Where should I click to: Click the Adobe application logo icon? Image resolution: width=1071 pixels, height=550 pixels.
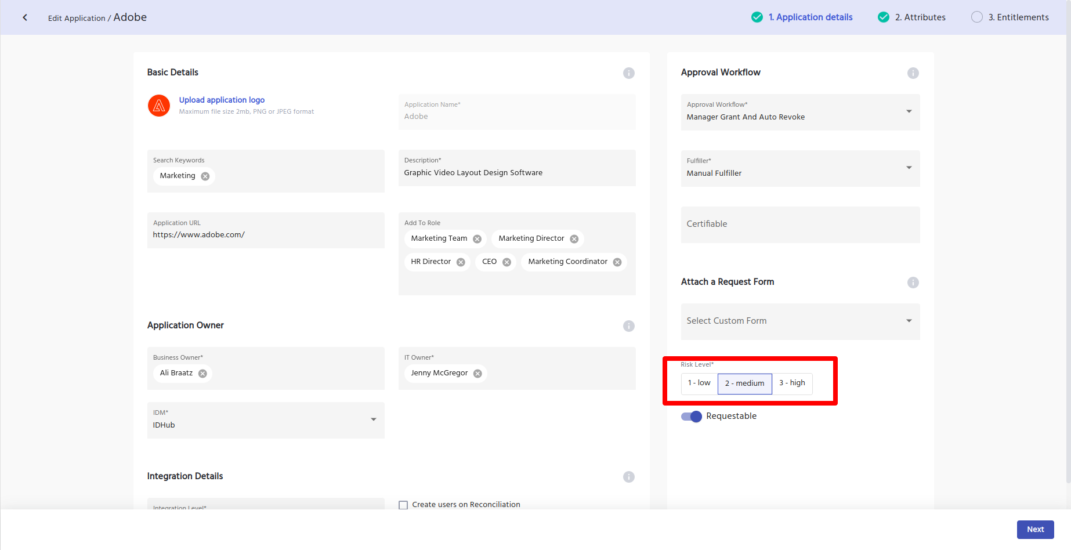(159, 106)
